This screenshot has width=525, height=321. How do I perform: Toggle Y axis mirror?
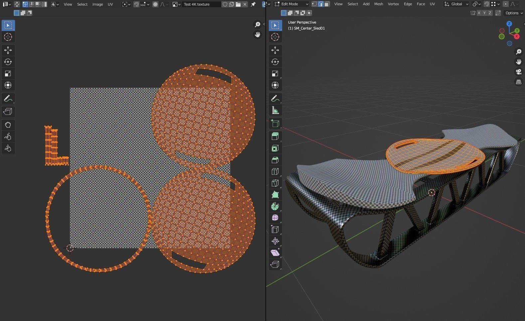[484, 13]
